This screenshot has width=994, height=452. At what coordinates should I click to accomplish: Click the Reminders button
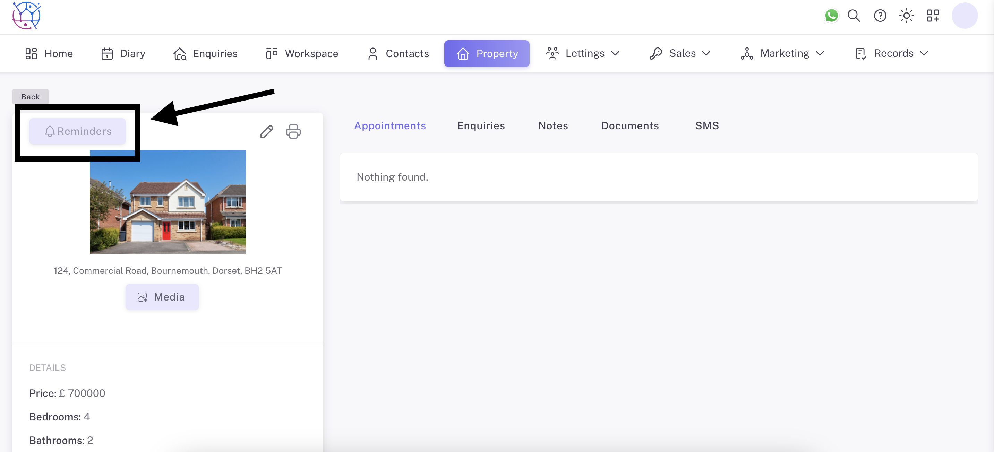78,131
